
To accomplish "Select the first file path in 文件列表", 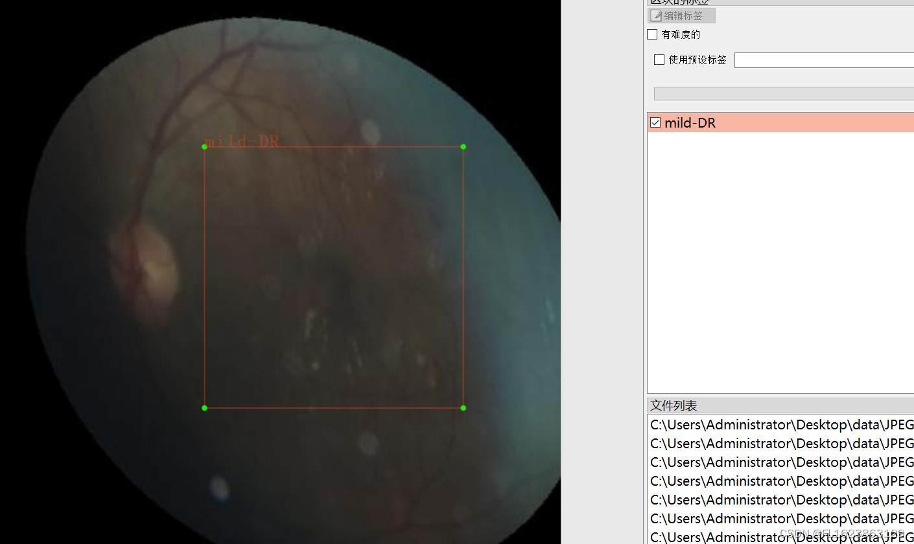I will tap(782, 425).
